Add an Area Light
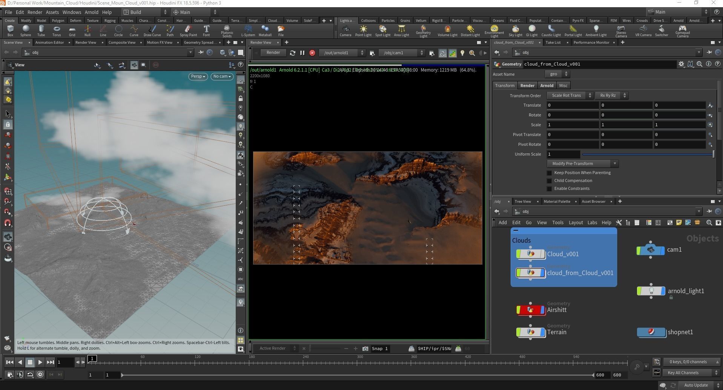Image resolution: width=723 pixels, height=390 pixels. 401,31
